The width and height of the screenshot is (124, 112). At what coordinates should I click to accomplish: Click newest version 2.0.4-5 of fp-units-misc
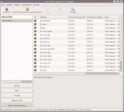[90, 60]
